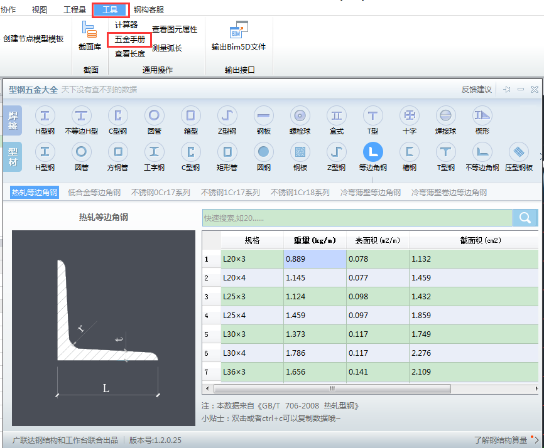The image size is (544, 448).
Task: Select the 螺栓球 bolt ball icon
Action: [x=300, y=115]
